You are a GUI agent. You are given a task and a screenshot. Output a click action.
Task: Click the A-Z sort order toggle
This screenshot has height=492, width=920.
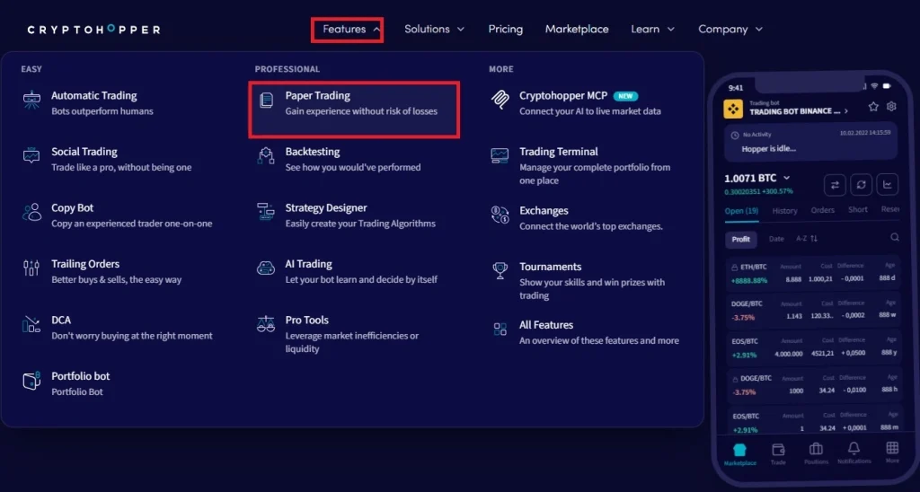coord(807,239)
